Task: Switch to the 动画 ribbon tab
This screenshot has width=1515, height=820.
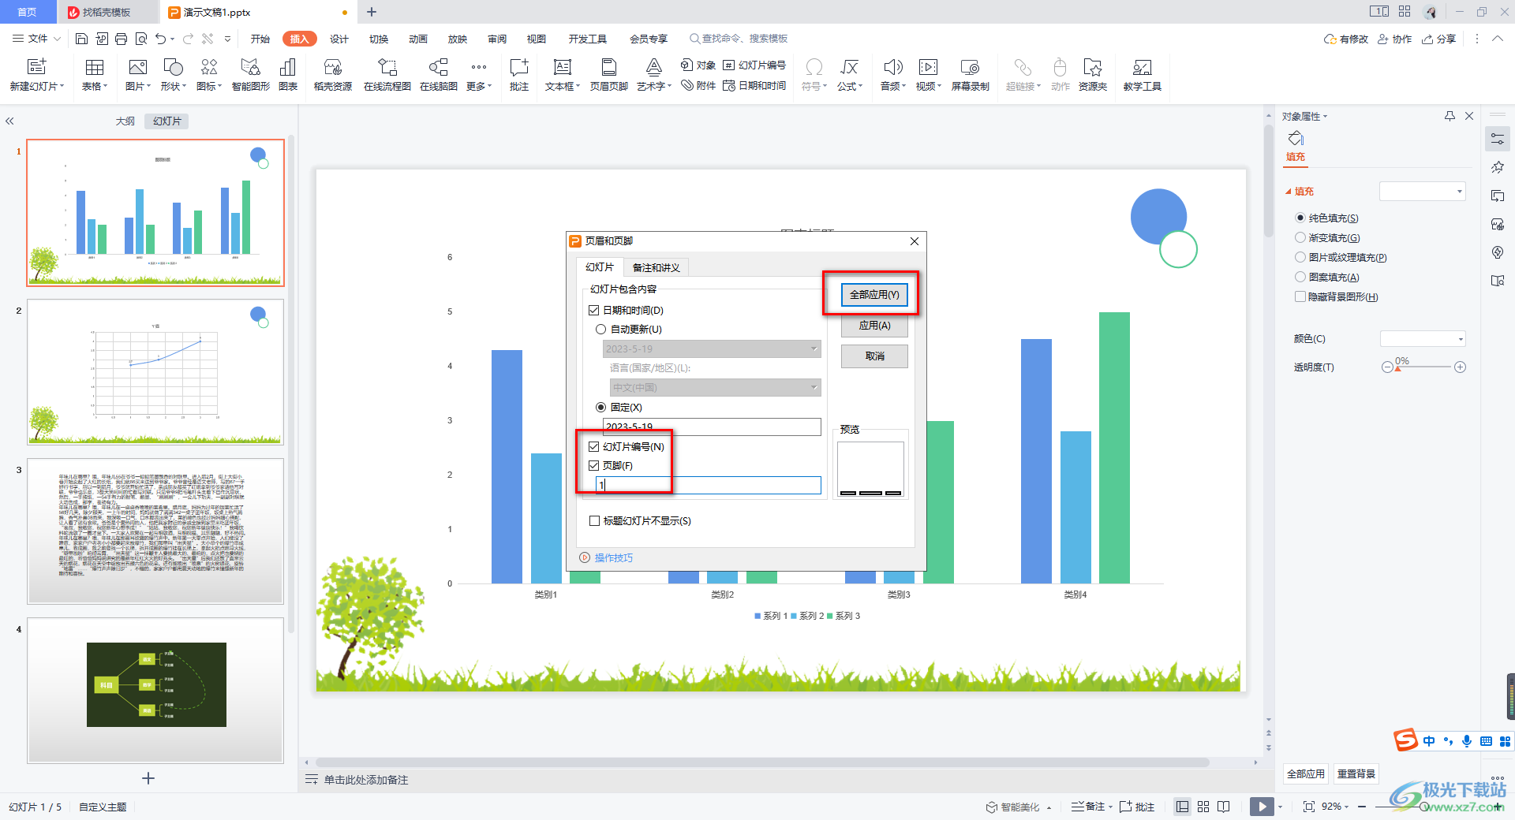Action: coord(418,39)
